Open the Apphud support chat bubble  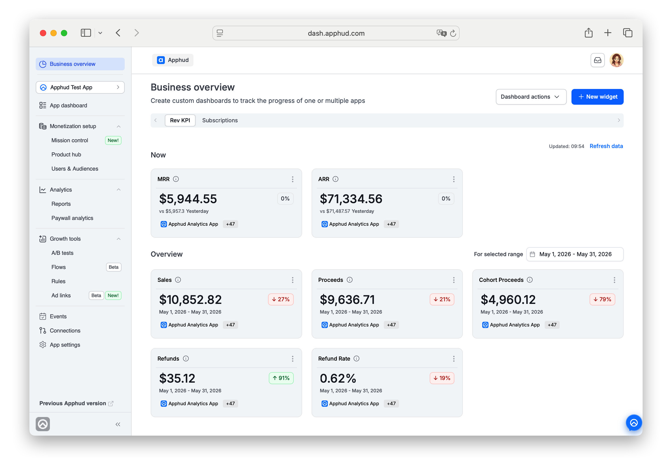click(634, 423)
